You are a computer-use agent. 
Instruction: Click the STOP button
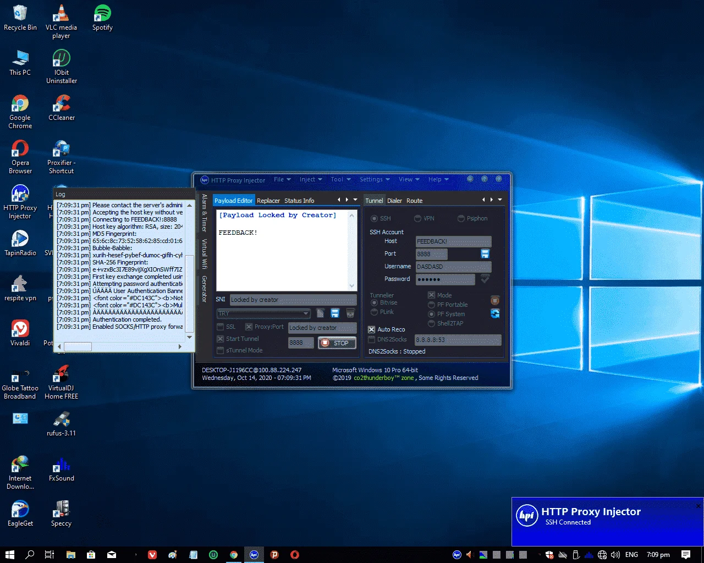(337, 343)
